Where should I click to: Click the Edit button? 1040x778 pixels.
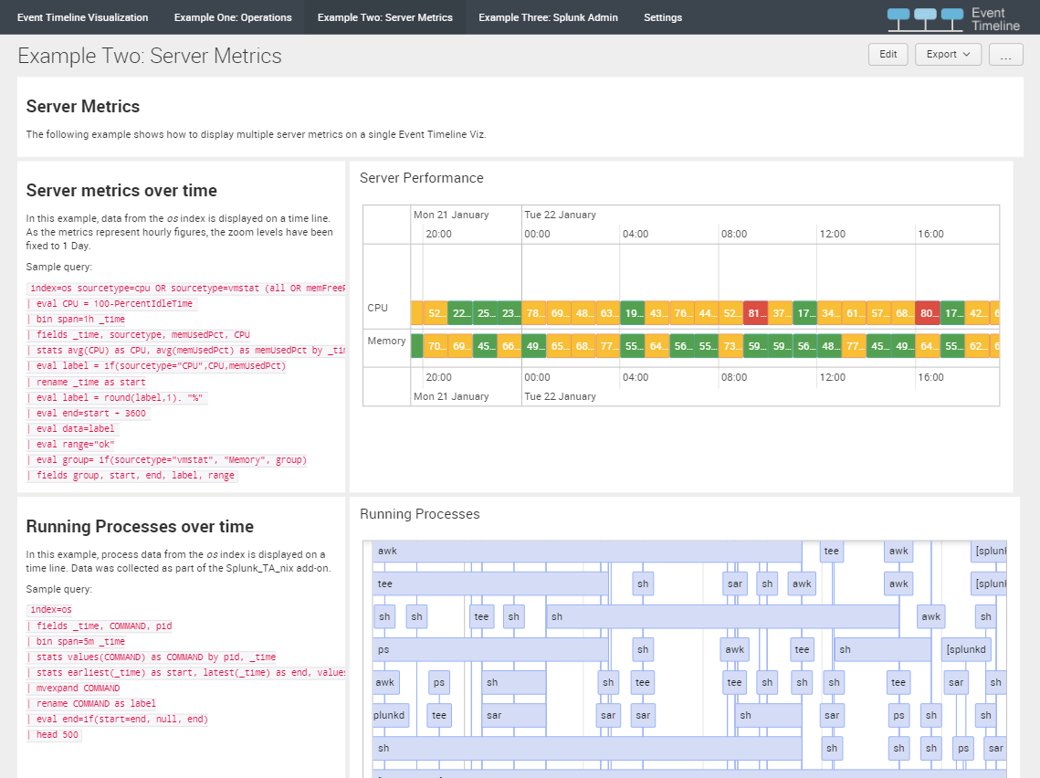(x=888, y=54)
